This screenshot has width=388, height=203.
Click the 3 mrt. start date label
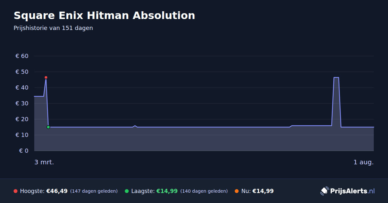44,162
